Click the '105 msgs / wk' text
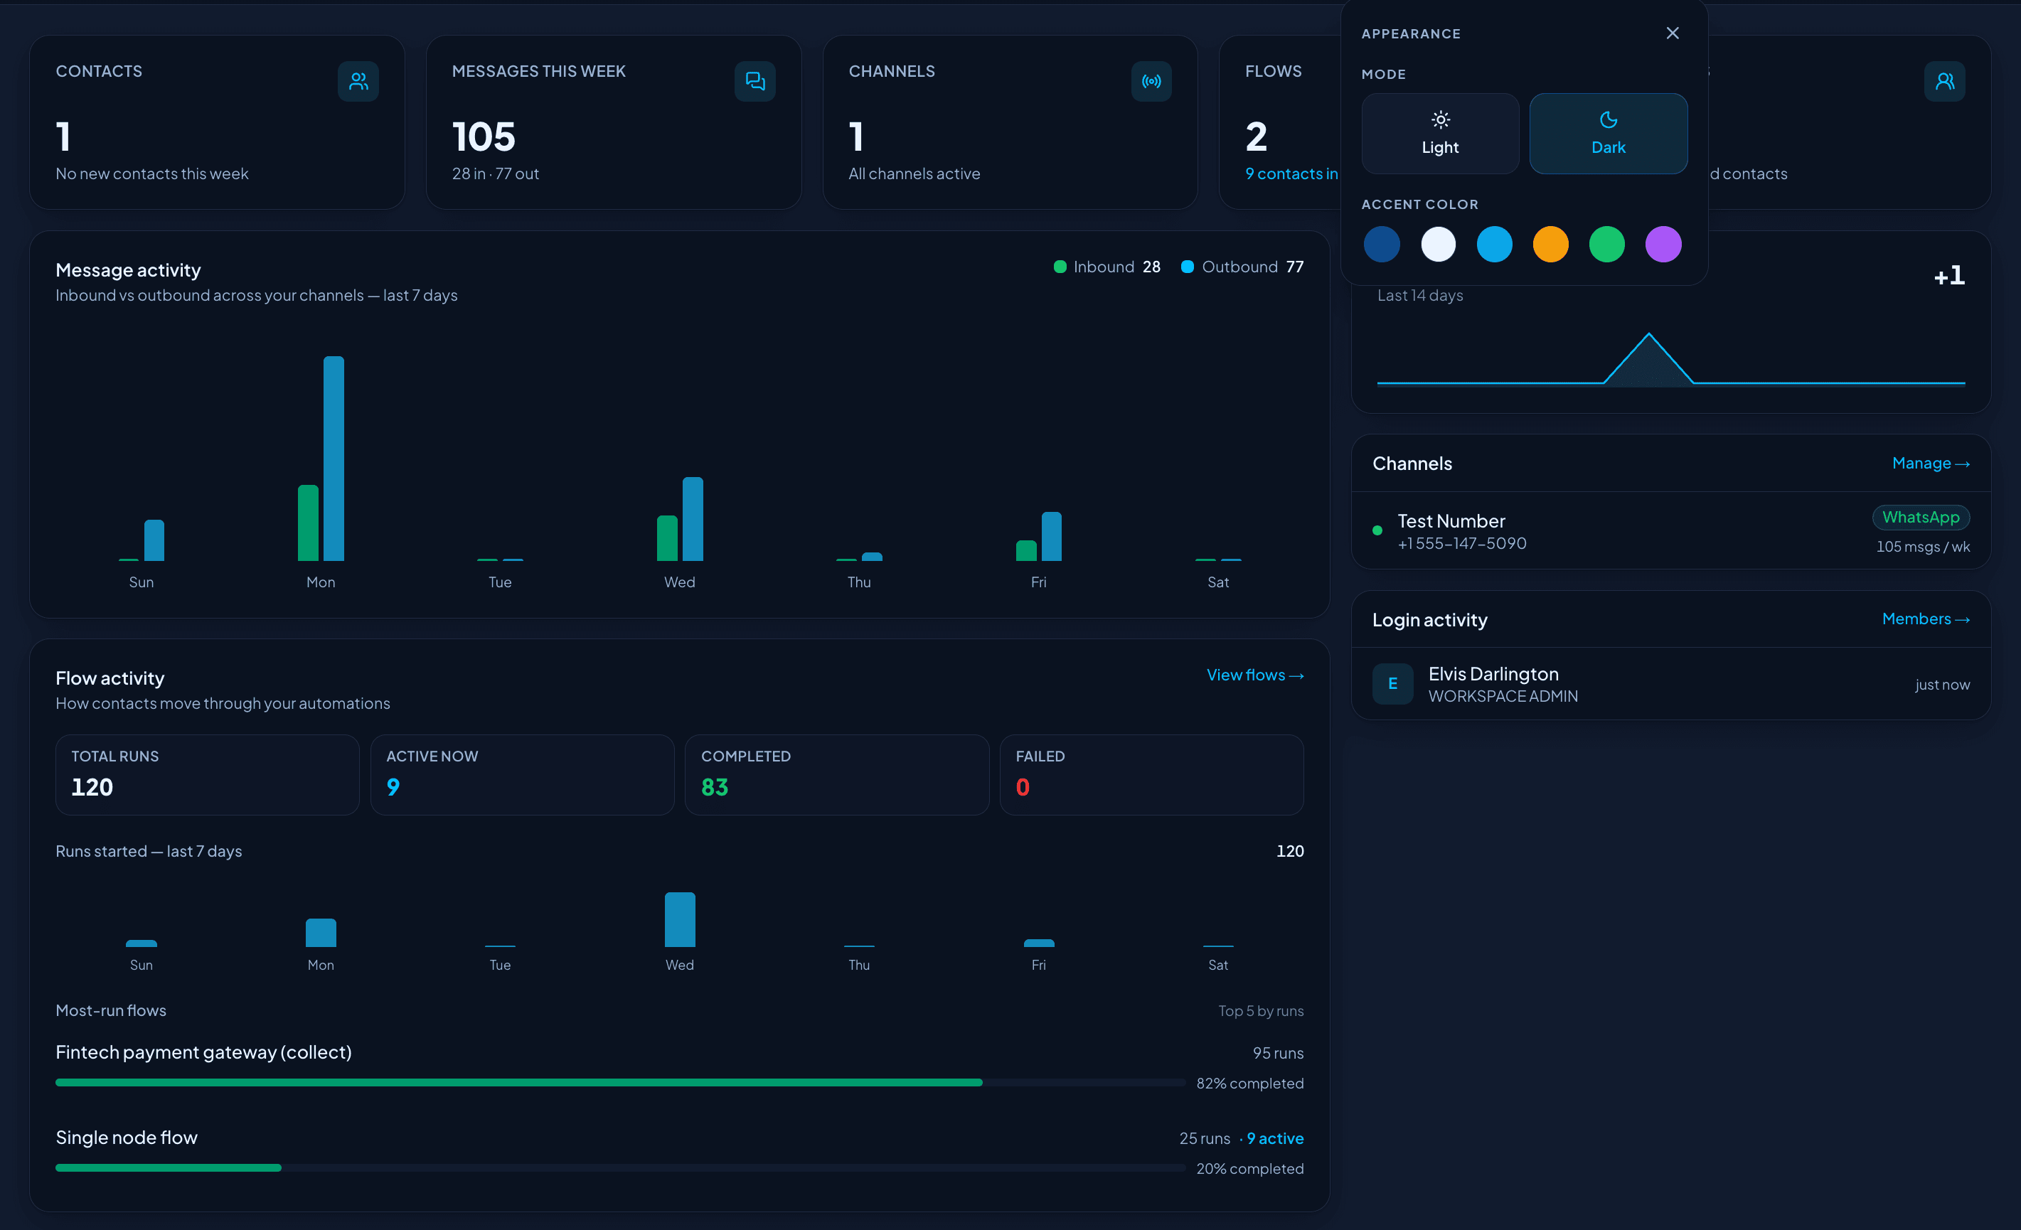The width and height of the screenshot is (2021, 1230). (1923, 547)
